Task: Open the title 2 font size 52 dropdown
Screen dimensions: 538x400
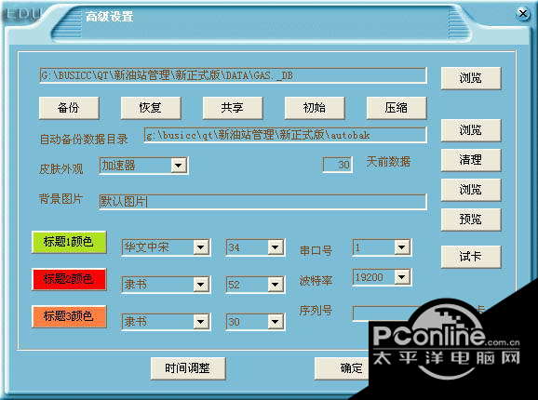Action: click(x=276, y=285)
